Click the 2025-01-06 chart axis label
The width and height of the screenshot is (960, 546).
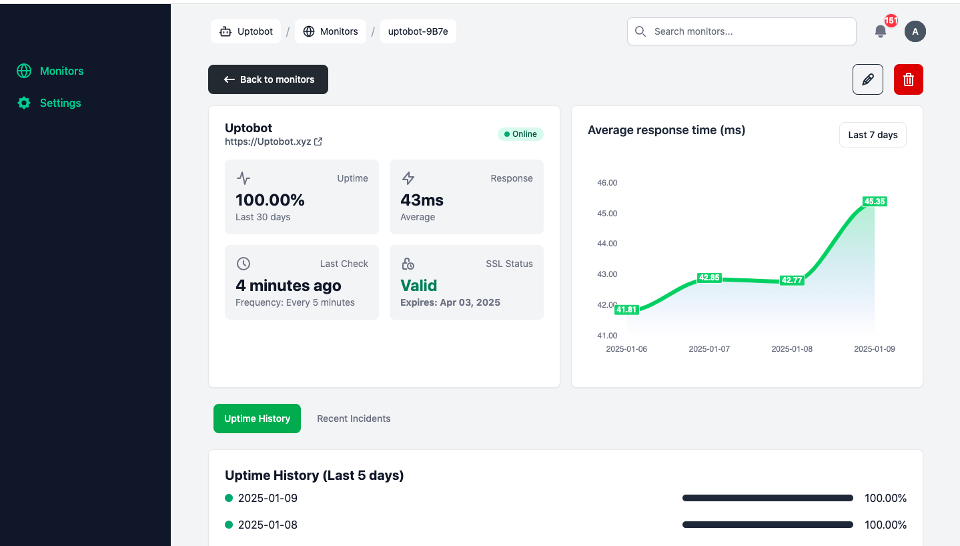(626, 349)
